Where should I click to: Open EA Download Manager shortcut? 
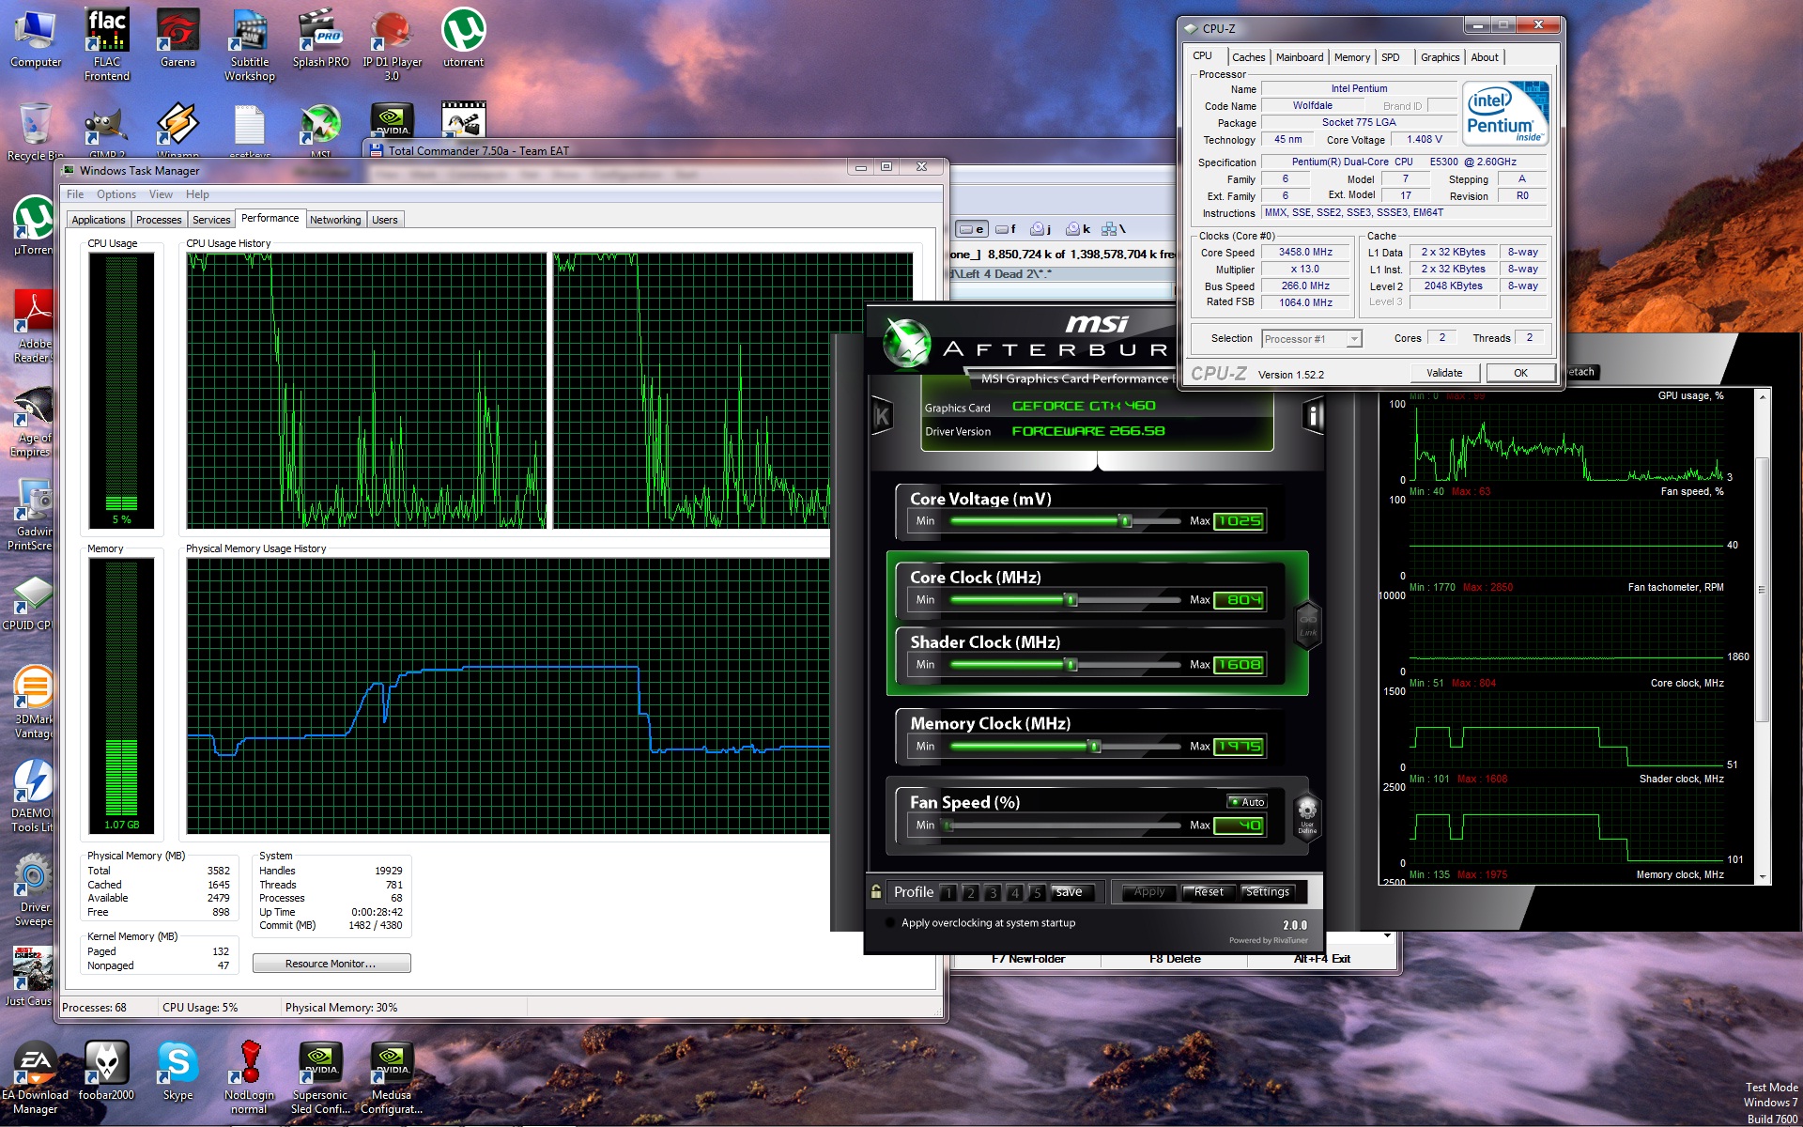point(36,1078)
